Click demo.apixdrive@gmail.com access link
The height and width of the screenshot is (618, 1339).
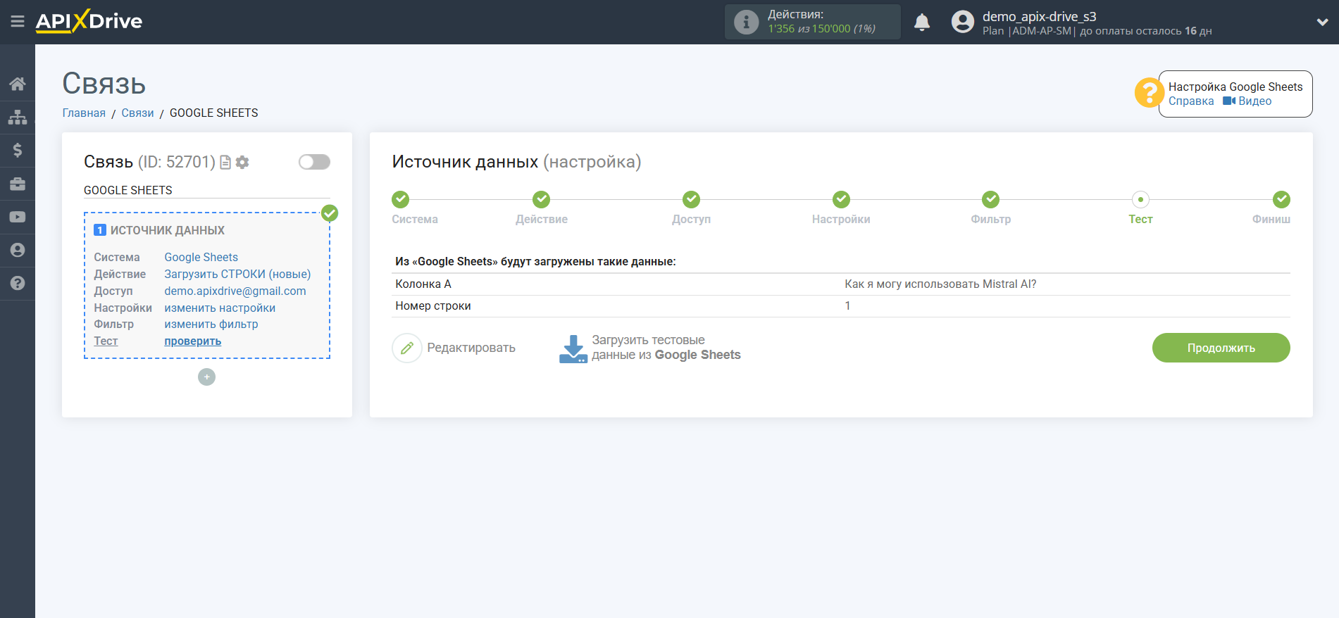(x=235, y=291)
